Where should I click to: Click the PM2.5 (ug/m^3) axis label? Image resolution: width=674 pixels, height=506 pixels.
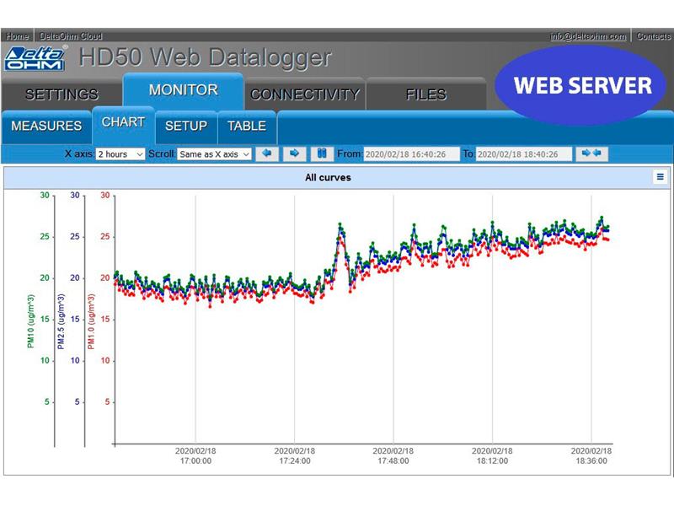pos(61,321)
